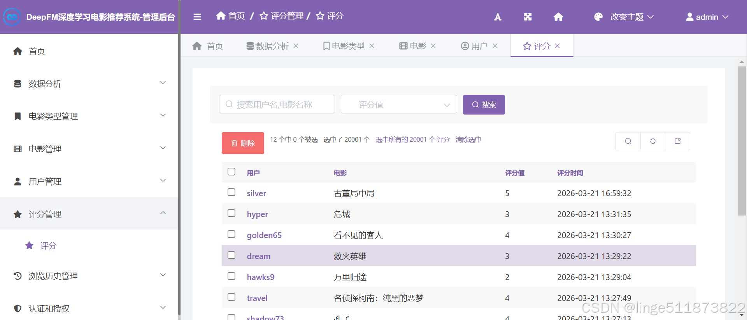Close the 电影类型 tab

pos(372,46)
